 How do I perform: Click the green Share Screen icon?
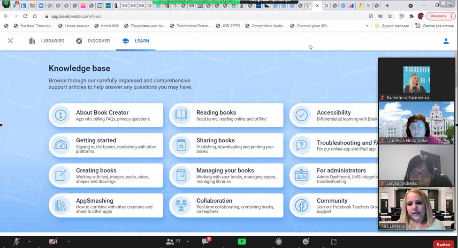coord(242,241)
